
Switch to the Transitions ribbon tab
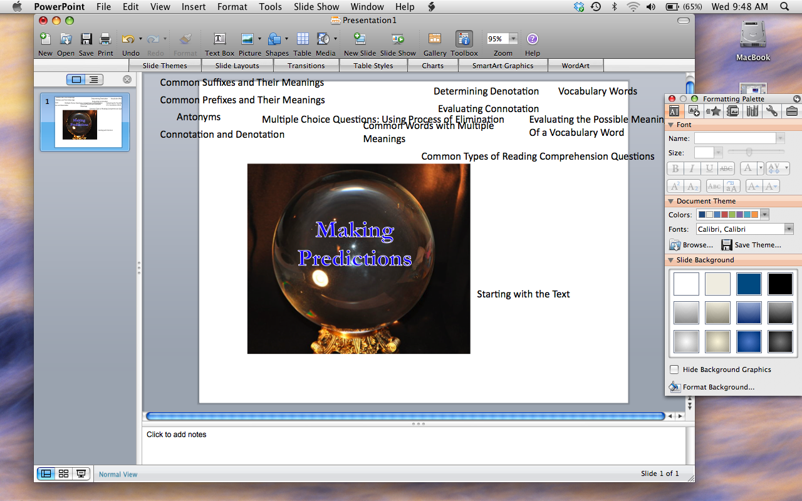306,65
